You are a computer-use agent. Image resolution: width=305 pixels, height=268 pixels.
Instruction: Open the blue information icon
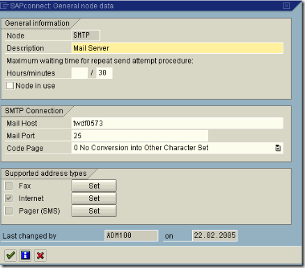25,255
